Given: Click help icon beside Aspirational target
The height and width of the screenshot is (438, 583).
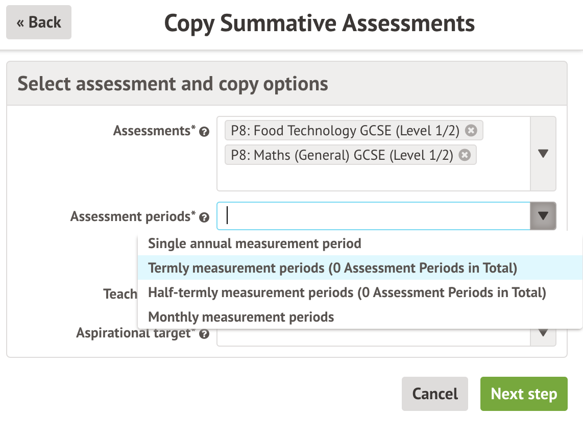Looking at the screenshot, I should click(204, 334).
